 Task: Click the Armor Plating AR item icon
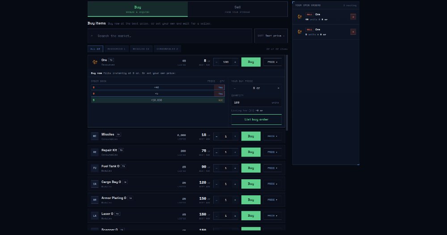[95, 200]
